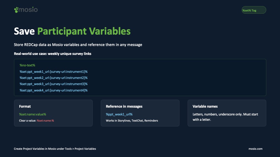Click the Format card title
Viewport: 280px width, 157px height.
25,106
